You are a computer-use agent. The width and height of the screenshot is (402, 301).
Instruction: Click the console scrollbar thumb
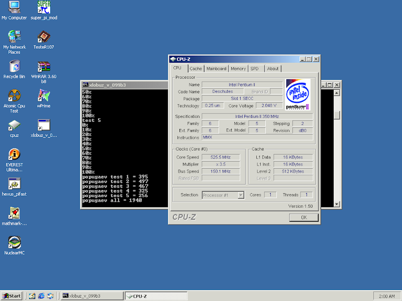tap(337, 115)
